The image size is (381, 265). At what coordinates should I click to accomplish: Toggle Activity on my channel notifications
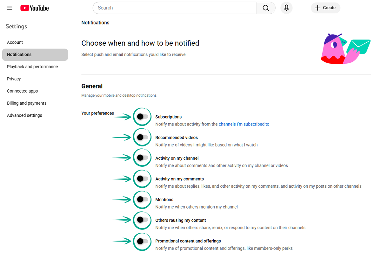coord(142,158)
